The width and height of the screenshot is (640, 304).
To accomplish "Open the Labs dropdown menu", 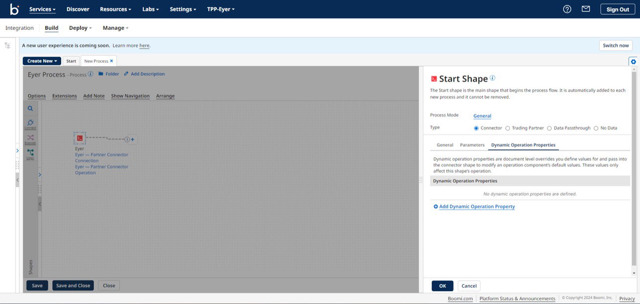I will click(x=151, y=9).
